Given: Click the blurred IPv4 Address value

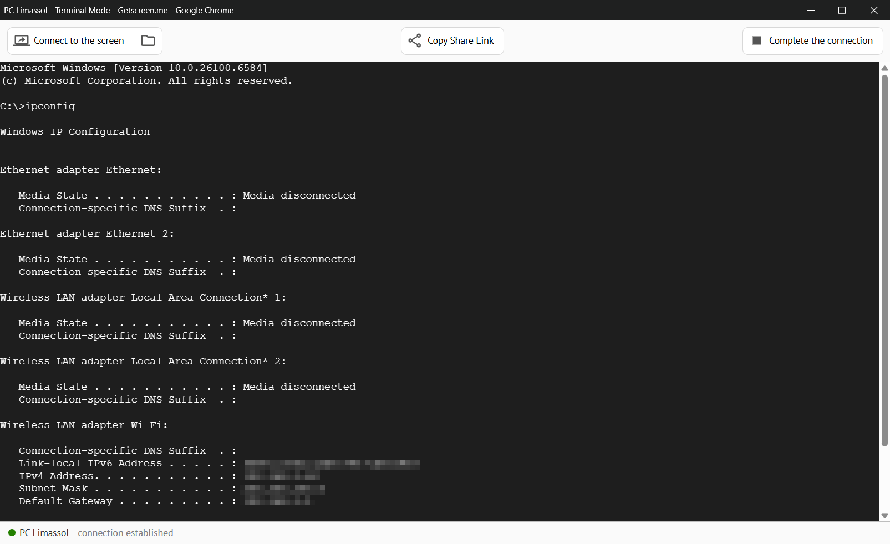Looking at the screenshot, I should point(282,476).
